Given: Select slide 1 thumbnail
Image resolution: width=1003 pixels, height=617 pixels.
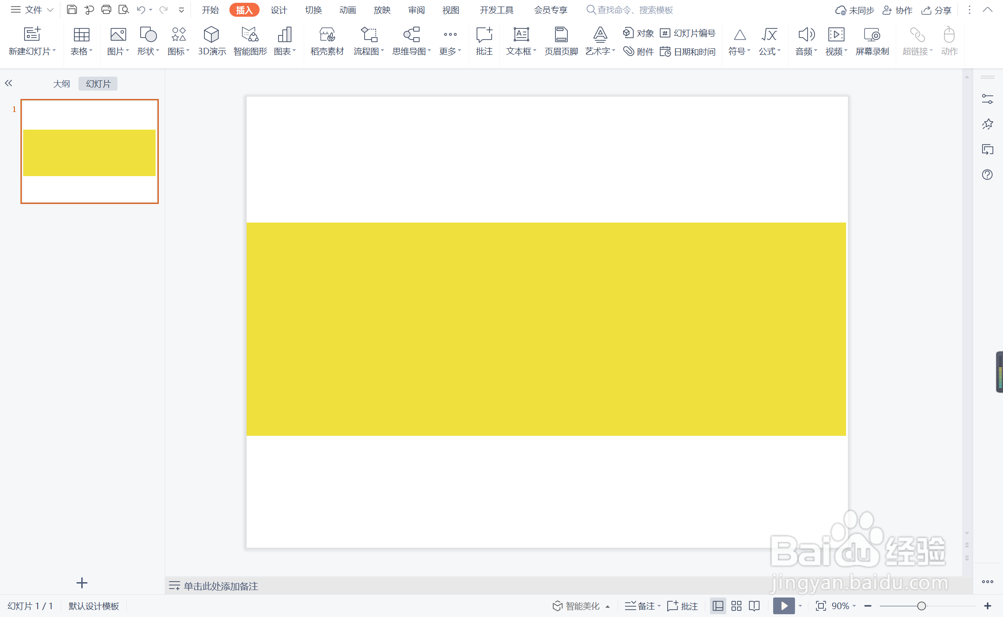Looking at the screenshot, I should coord(90,151).
